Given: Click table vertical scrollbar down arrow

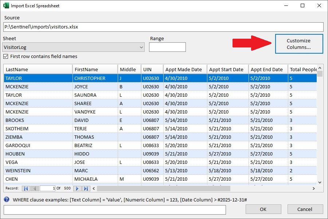Looking at the screenshot, I should (x=320, y=182).
